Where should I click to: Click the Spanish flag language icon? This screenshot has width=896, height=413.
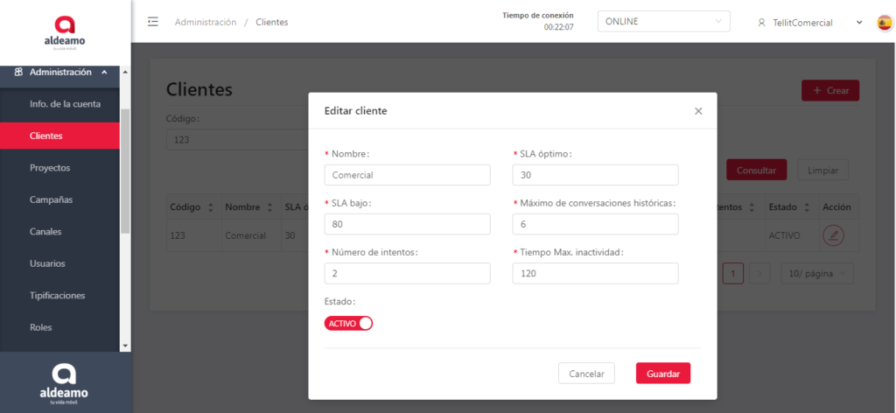tap(885, 23)
